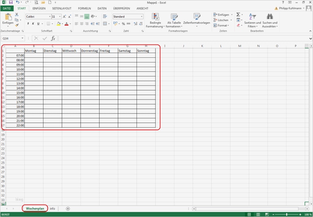
Task: Align text to middle of cell
Action: 82,16
